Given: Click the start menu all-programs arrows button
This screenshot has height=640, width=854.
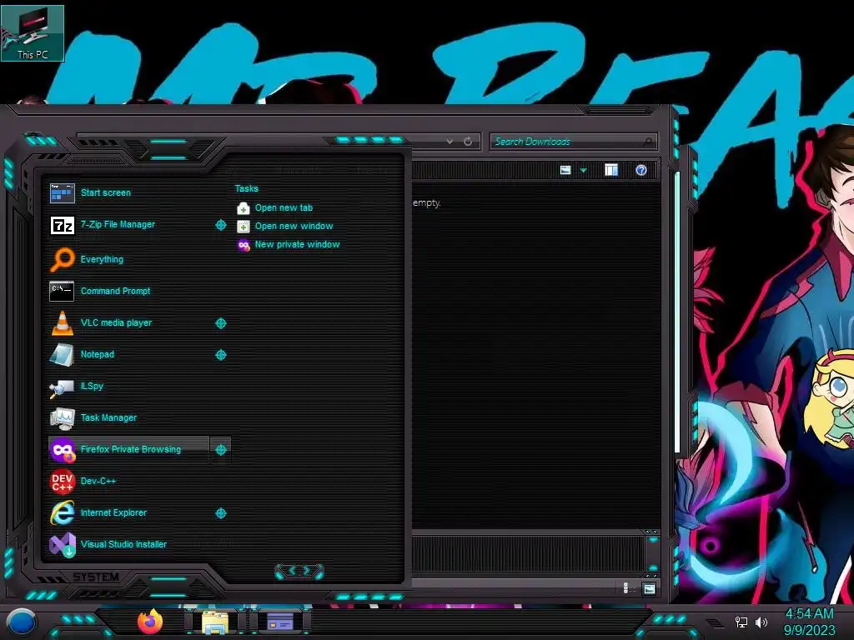Looking at the screenshot, I should click(x=299, y=571).
